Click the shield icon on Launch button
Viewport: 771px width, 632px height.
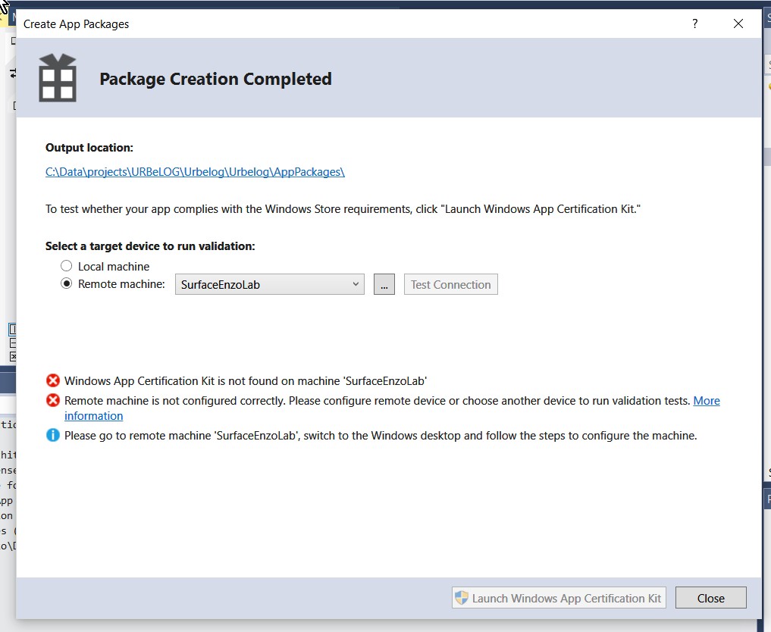coord(462,598)
